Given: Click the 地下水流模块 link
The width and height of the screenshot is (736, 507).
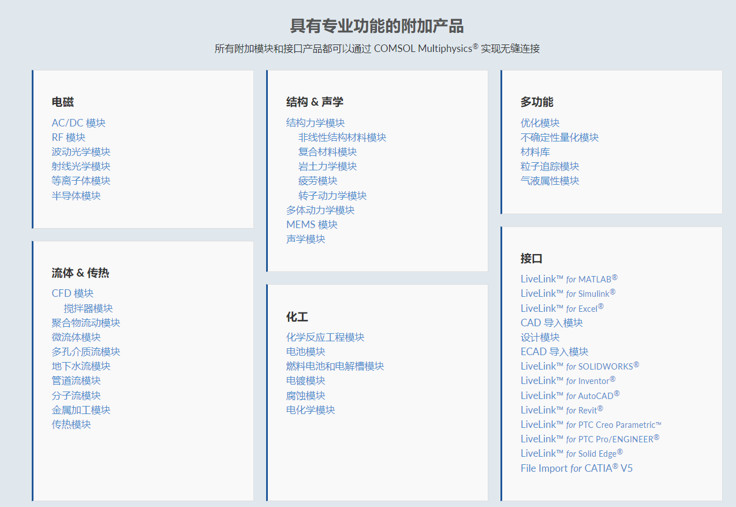Looking at the screenshot, I should click(81, 366).
